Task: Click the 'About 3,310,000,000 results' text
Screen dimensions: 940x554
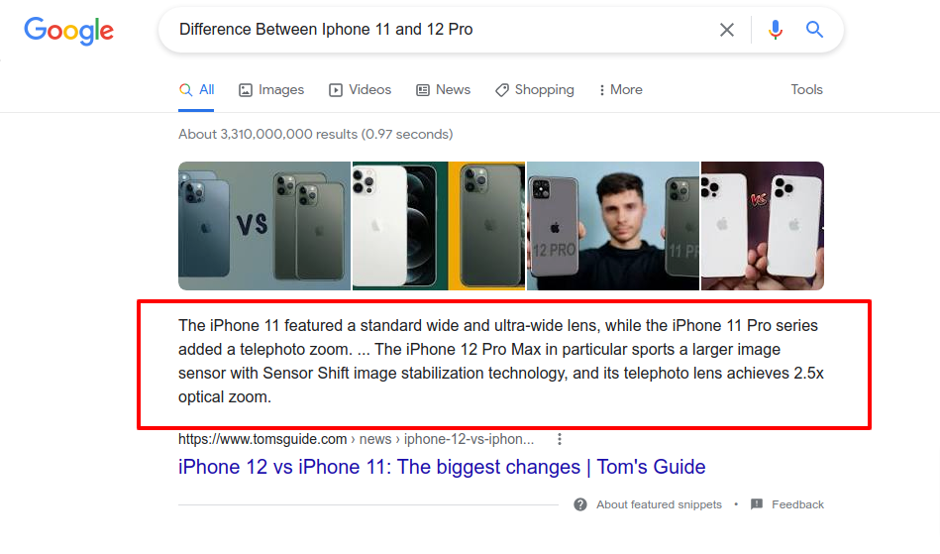Action: pyautogui.click(x=315, y=135)
